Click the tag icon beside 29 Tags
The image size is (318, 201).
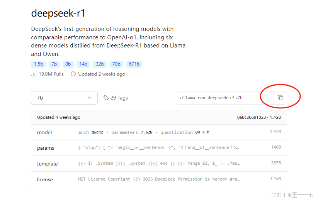point(106,98)
